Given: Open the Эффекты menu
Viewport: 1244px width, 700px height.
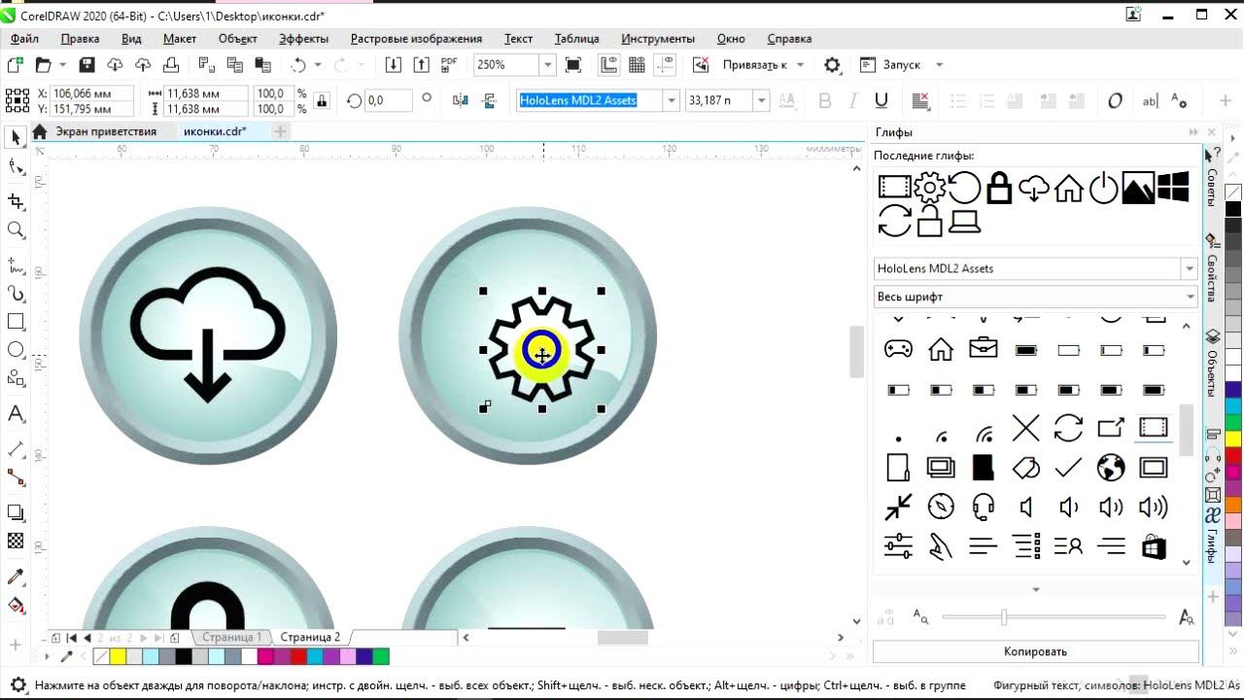Looking at the screenshot, I should point(303,39).
